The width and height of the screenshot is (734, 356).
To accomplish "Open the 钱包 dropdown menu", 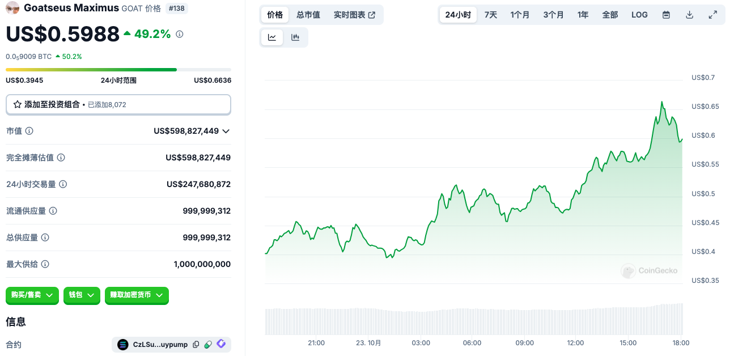I will coord(82,295).
